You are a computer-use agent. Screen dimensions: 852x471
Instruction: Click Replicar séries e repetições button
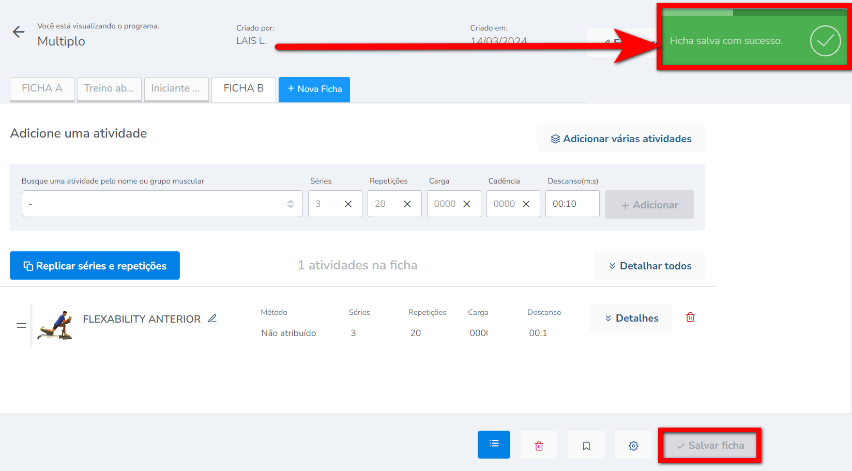tap(95, 266)
